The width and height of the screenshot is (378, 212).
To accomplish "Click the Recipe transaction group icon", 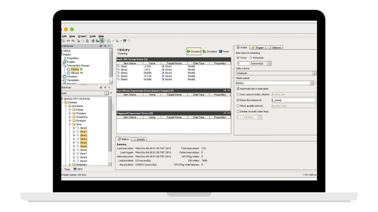I will pos(68,73).
